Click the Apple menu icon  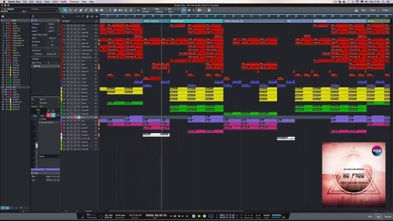click(x=4, y=1)
